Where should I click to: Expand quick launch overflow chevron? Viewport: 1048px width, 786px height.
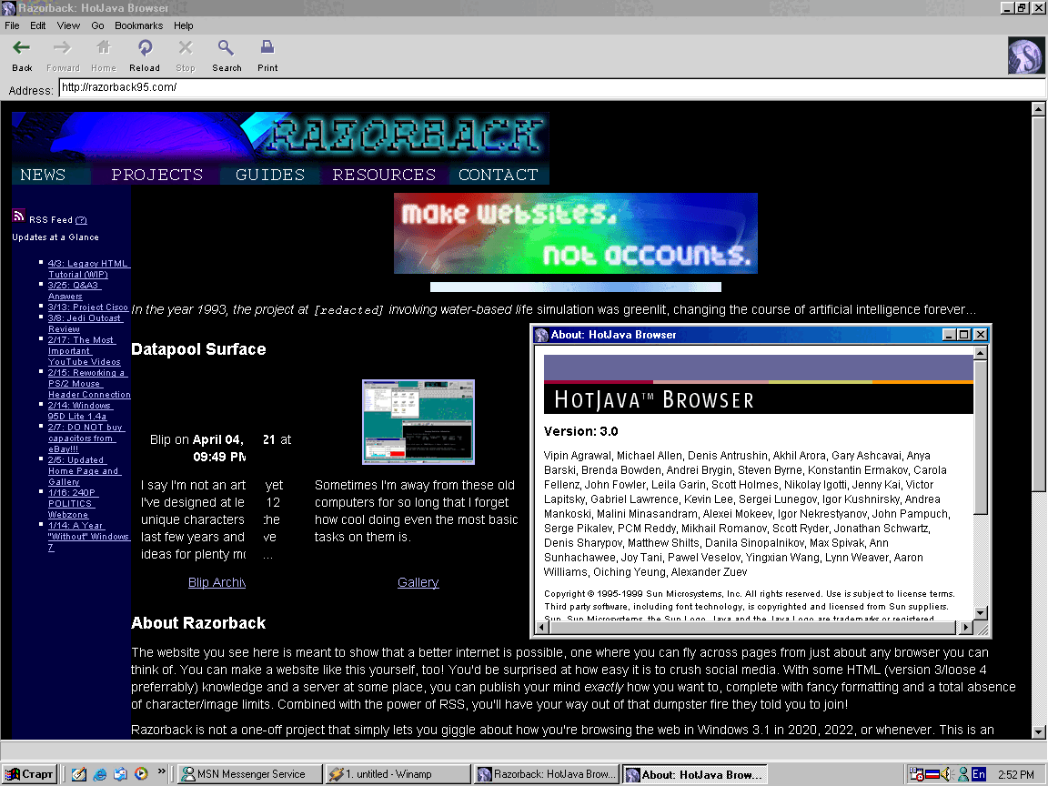coord(161,771)
